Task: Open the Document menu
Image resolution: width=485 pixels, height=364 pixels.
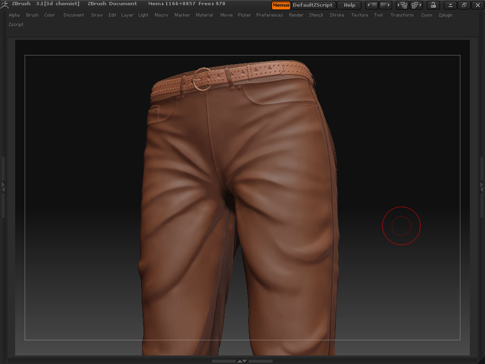Action: (x=73, y=15)
